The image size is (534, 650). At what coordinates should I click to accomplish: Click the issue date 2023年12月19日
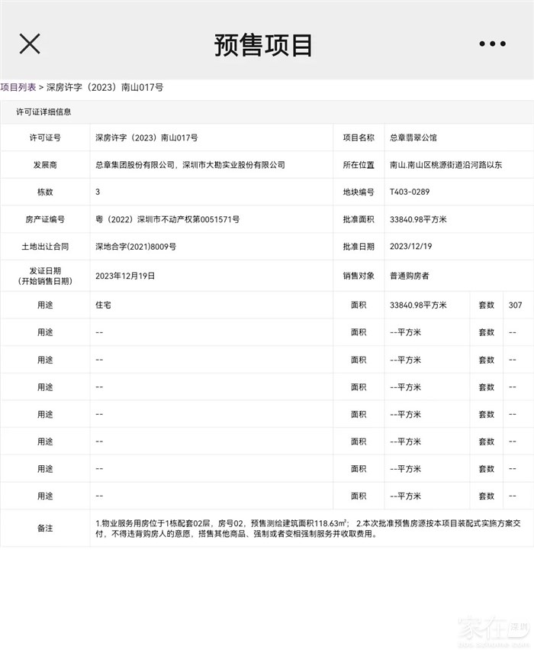[125, 275]
